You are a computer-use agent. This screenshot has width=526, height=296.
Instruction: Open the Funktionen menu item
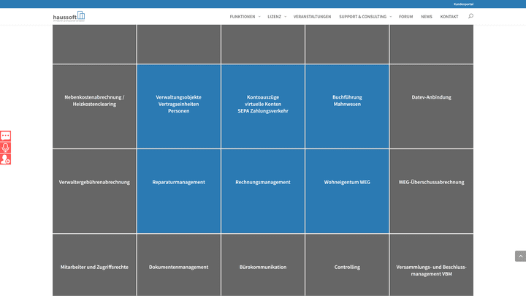click(x=243, y=16)
